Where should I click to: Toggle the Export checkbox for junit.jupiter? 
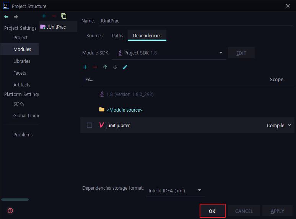pos(89,125)
